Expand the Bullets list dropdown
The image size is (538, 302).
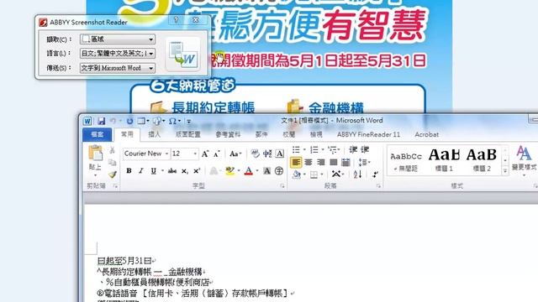304,149
